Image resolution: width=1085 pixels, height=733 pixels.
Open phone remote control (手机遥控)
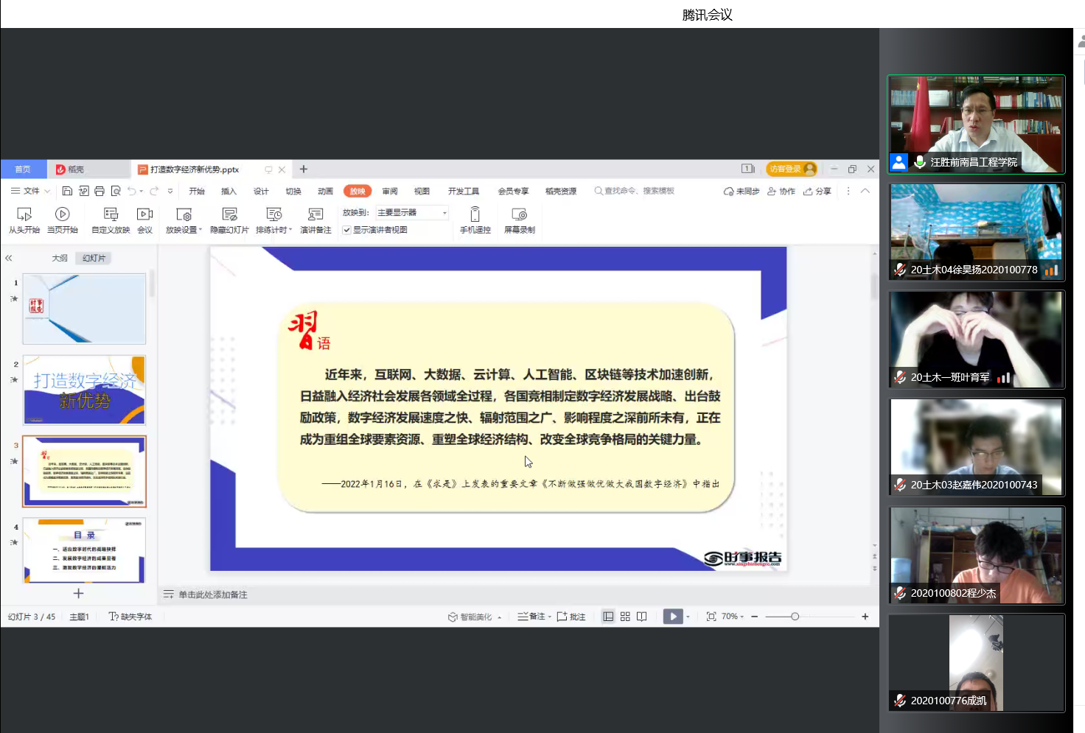(x=475, y=220)
